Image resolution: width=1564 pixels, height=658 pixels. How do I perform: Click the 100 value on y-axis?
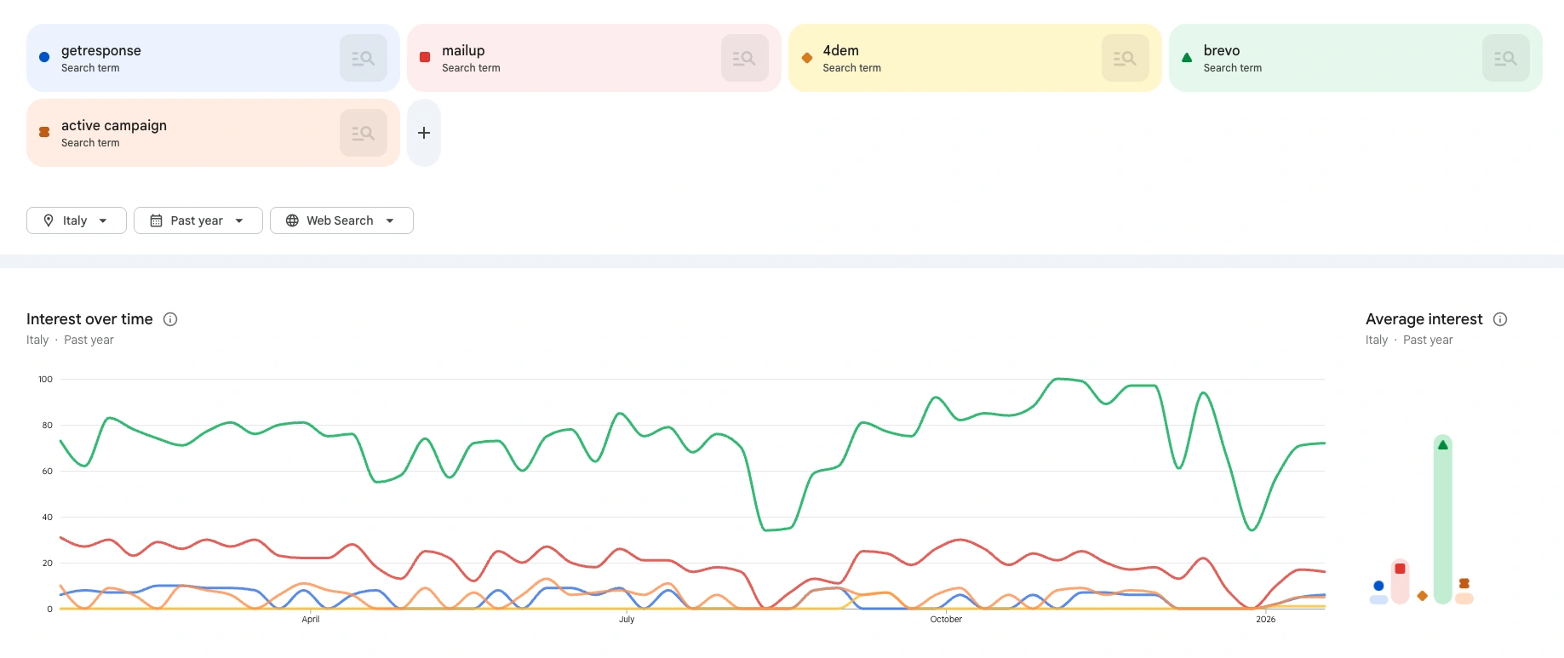click(45, 380)
